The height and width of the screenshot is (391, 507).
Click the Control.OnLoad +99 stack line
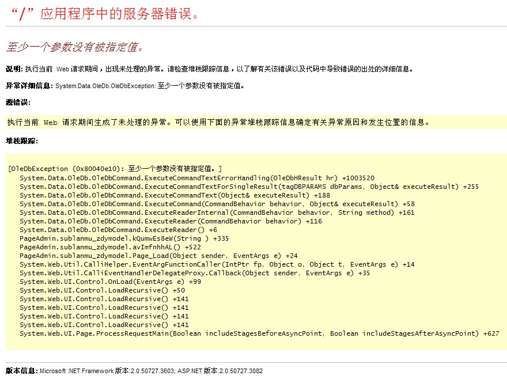110,282
